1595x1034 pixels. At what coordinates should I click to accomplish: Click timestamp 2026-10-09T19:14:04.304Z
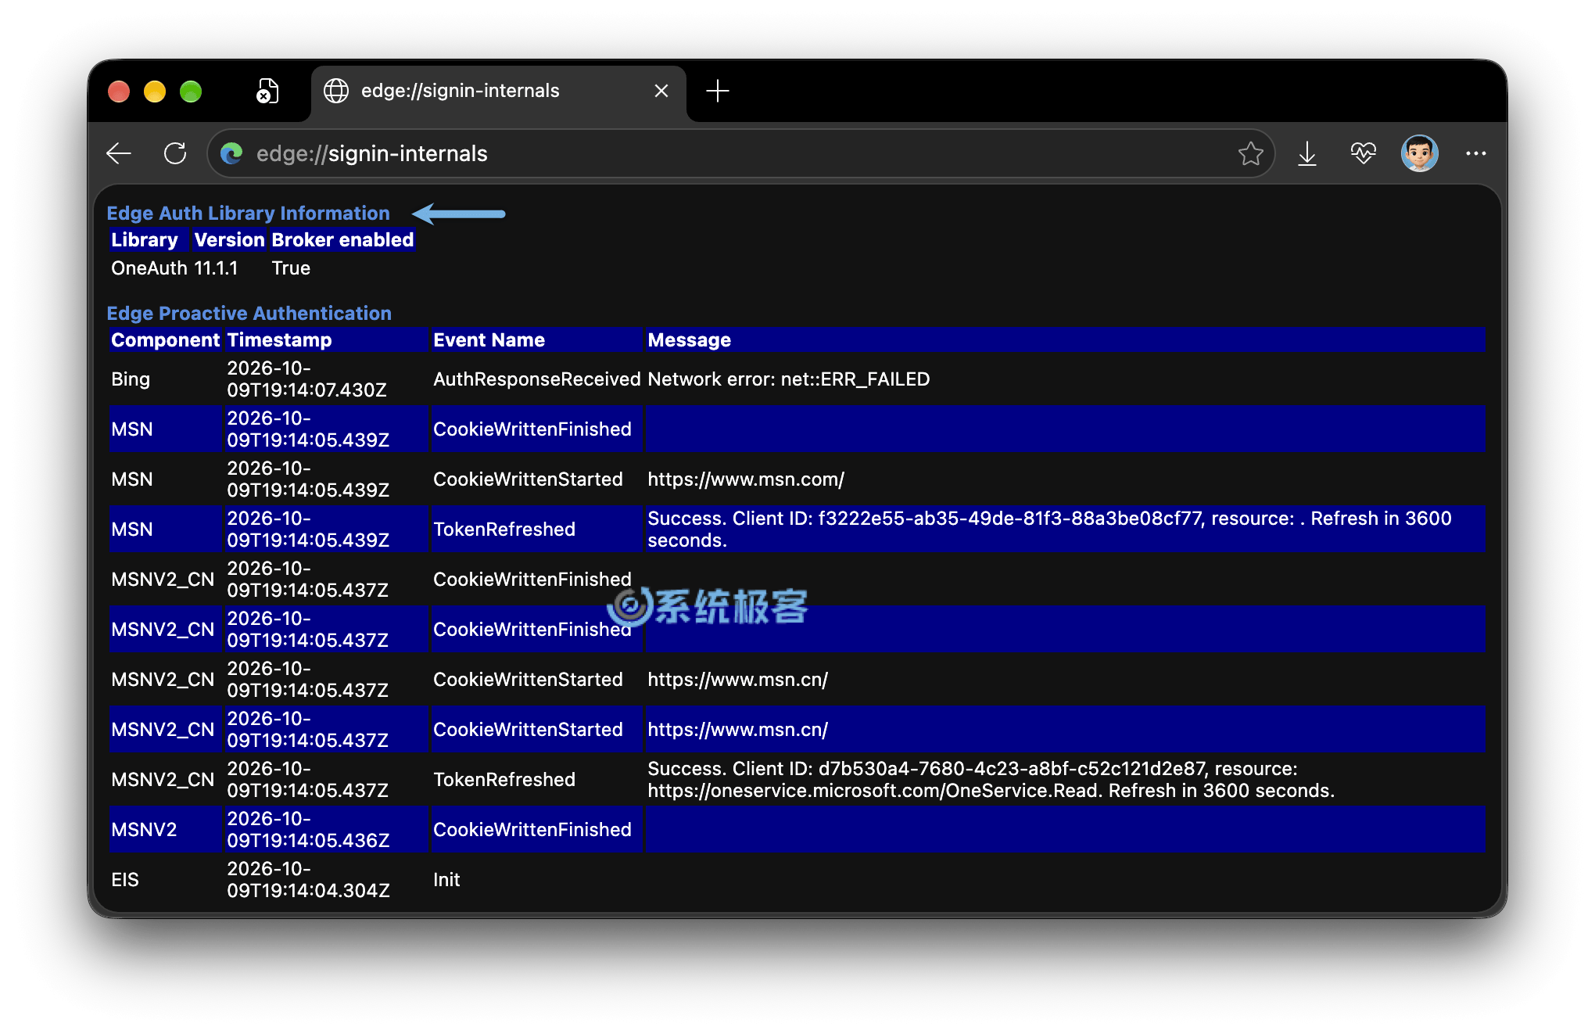[x=308, y=880]
